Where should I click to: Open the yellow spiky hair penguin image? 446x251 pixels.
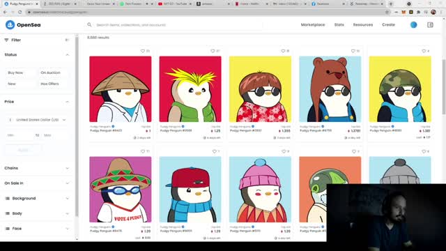[190, 89]
